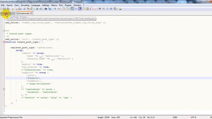The width and height of the screenshot is (212, 119).
Task: Click the 'length : 15347' status bar entry
Action: point(104,117)
